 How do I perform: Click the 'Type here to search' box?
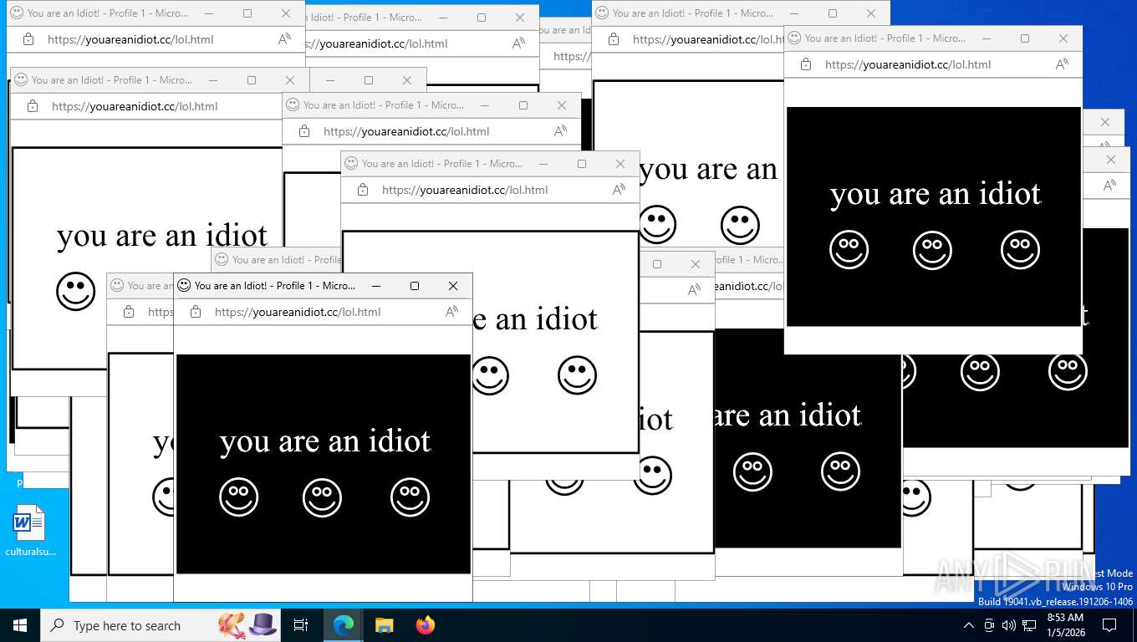[x=161, y=625]
